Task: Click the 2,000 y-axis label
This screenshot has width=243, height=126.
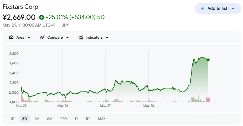Action: (14, 92)
